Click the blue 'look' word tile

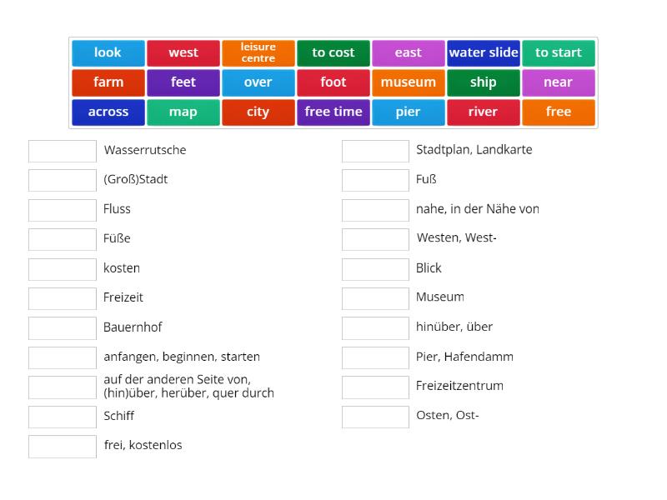pyautogui.click(x=108, y=53)
